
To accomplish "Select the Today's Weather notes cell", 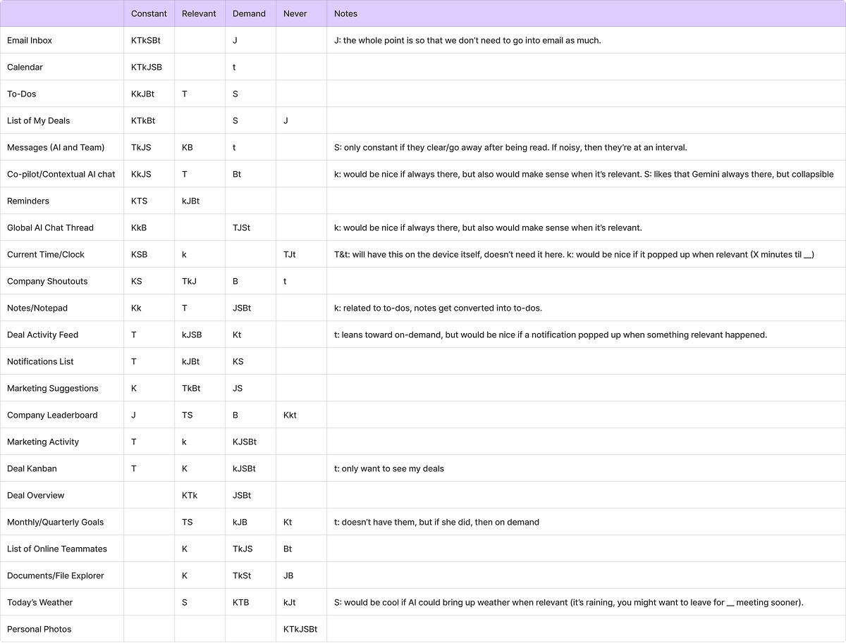I will coord(586,602).
